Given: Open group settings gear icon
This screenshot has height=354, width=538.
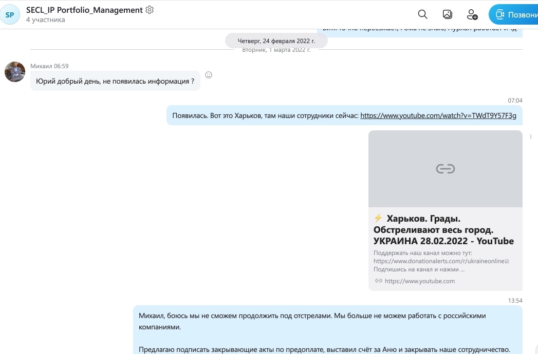Looking at the screenshot, I should coord(150,10).
